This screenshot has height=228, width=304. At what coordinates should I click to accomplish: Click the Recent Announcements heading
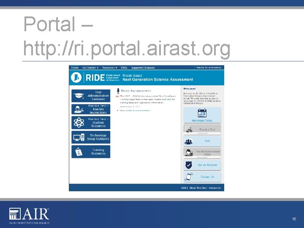coord(136,91)
